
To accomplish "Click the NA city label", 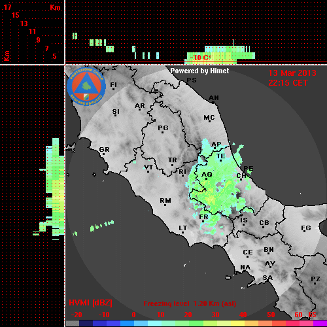I will pyautogui.click(x=245, y=267).
